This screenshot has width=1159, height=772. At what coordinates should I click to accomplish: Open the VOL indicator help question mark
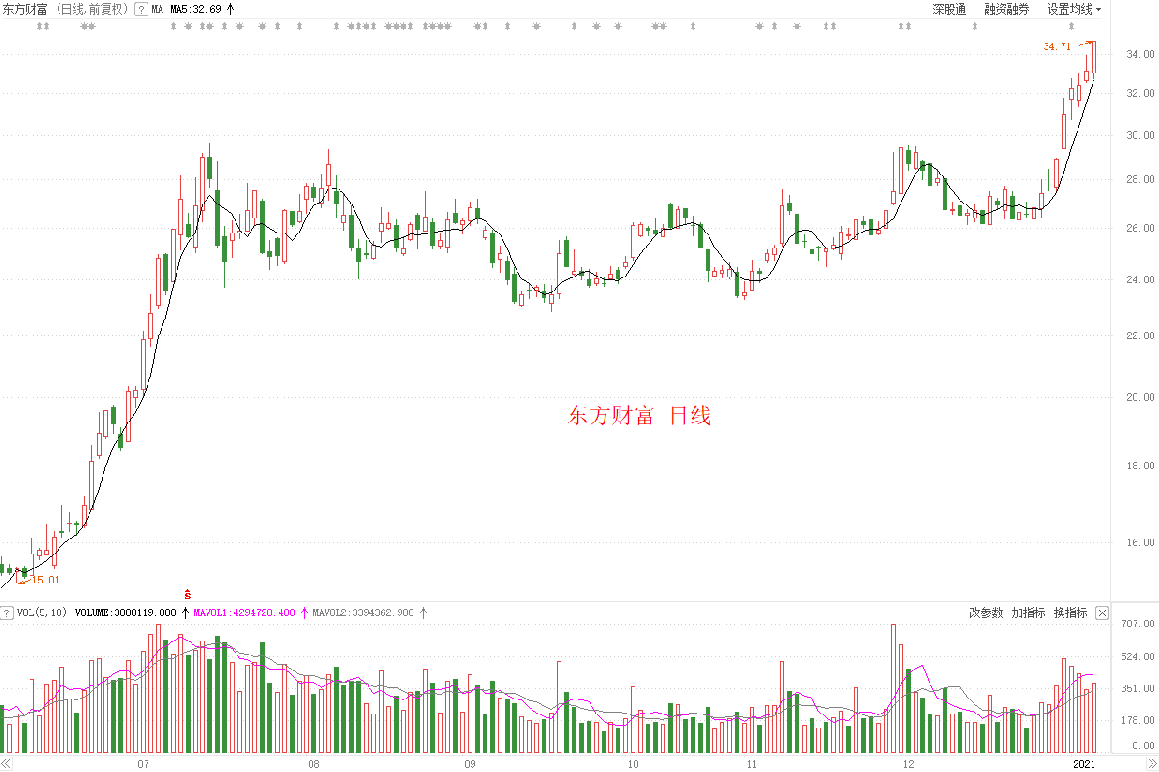[x=7, y=613]
